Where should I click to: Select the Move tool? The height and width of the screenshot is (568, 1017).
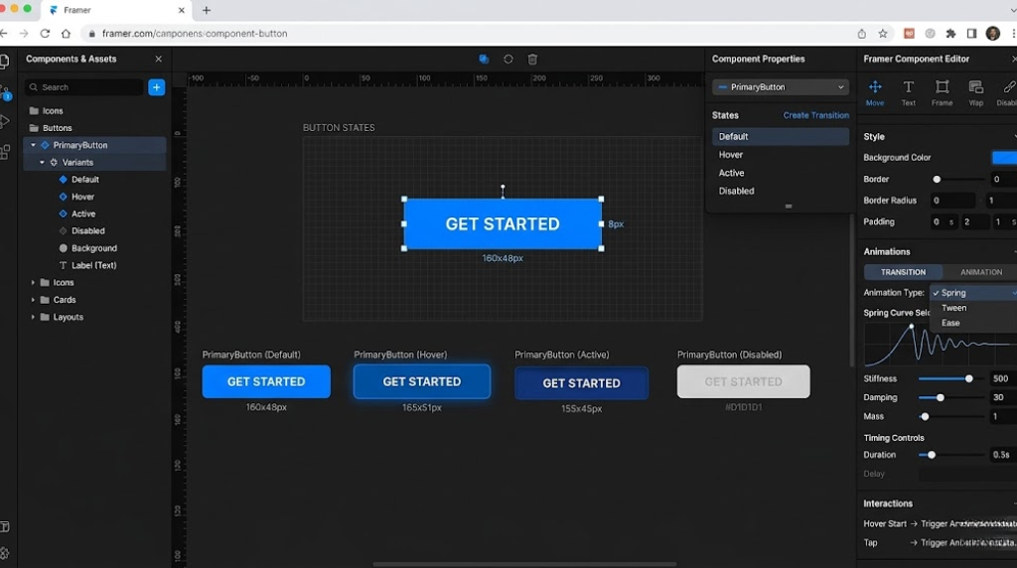(x=874, y=92)
